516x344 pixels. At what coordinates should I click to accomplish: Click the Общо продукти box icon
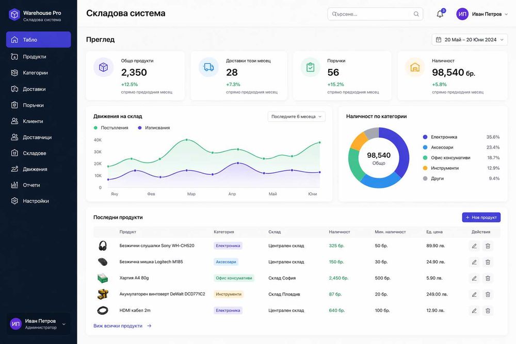(103, 67)
